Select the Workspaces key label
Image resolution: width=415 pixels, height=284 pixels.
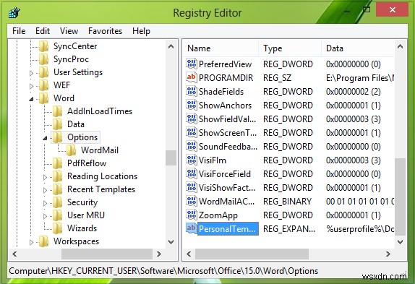click(x=76, y=241)
